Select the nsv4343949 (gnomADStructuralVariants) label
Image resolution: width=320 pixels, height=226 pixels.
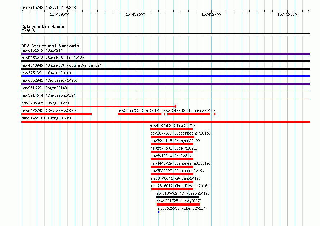61,65
